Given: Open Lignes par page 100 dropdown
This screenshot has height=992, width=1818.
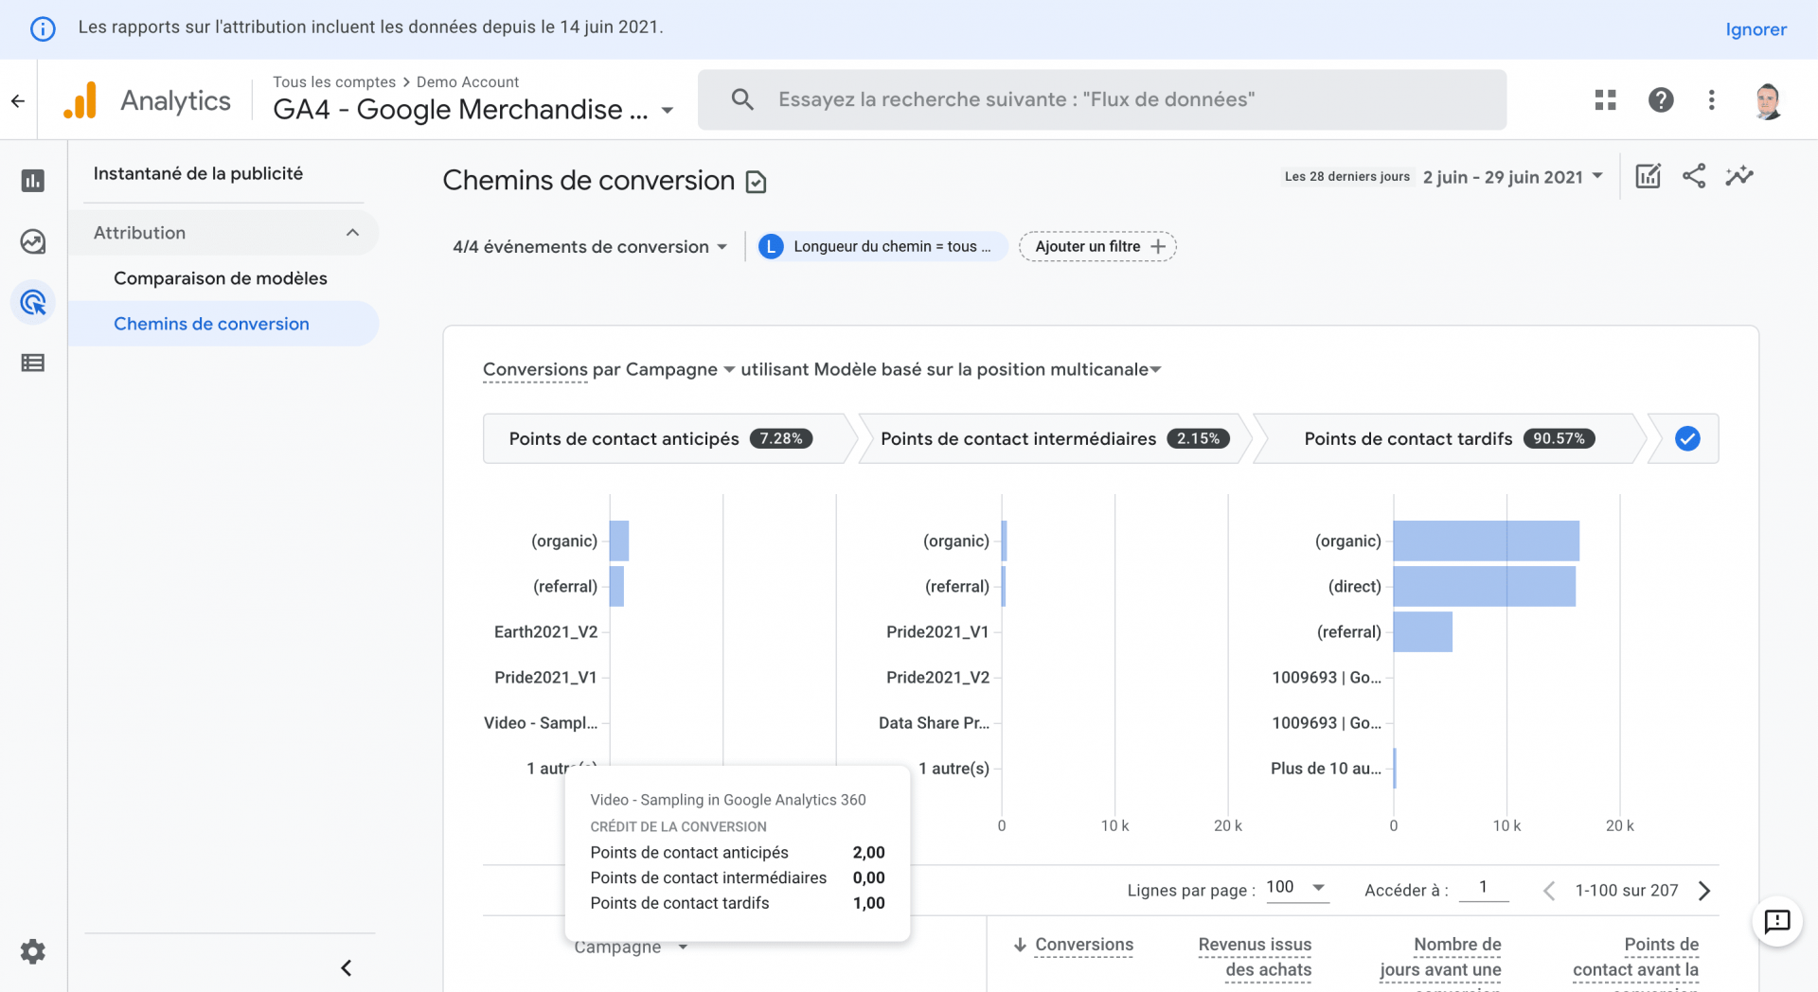Looking at the screenshot, I should pos(1296,888).
